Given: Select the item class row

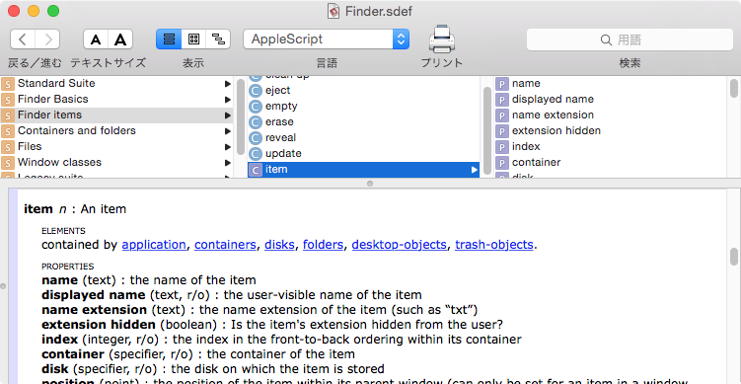Looking at the screenshot, I should [363, 170].
